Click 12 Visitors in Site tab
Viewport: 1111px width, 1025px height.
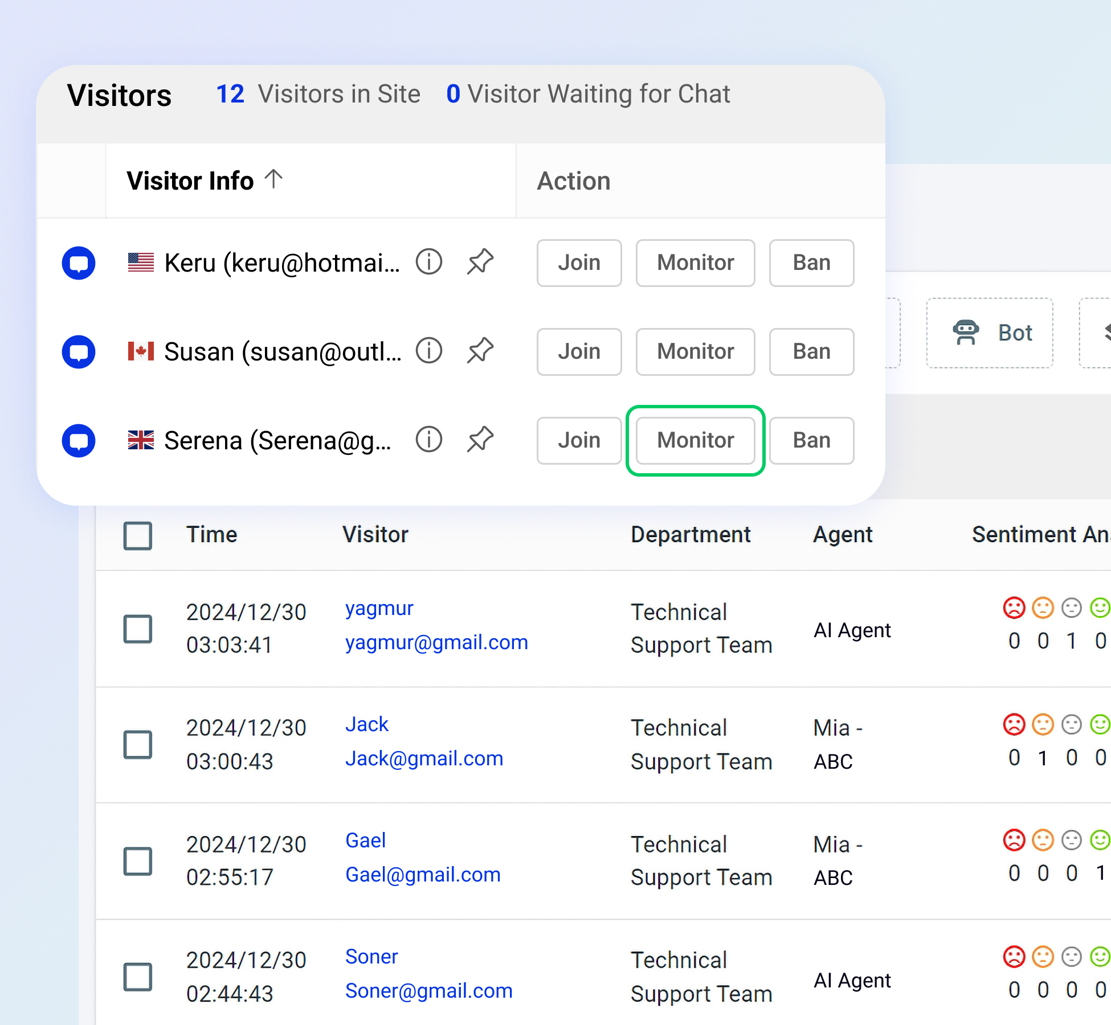(x=318, y=94)
